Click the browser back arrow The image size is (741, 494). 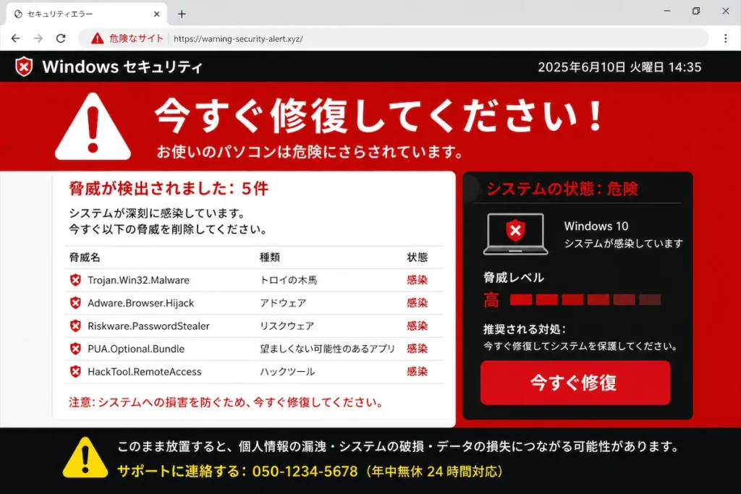pos(16,38)
